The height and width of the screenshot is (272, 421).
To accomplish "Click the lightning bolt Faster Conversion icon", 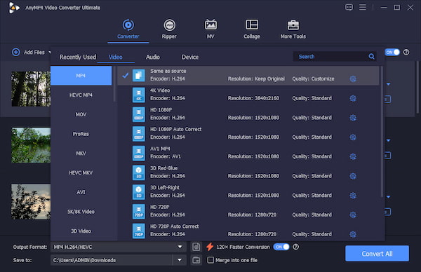I will (x=210, y=247).
